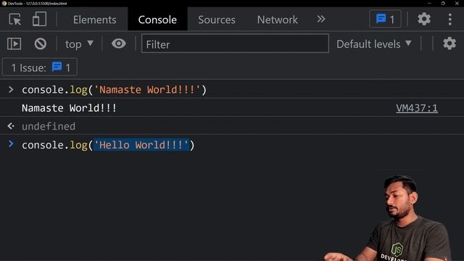Focus the Filter input field

(x=235, y=43)
